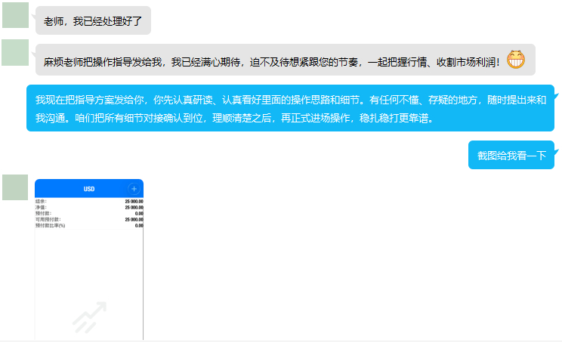Click the '净值:' row label
This screenshot has height=343, width=562.
41,208
